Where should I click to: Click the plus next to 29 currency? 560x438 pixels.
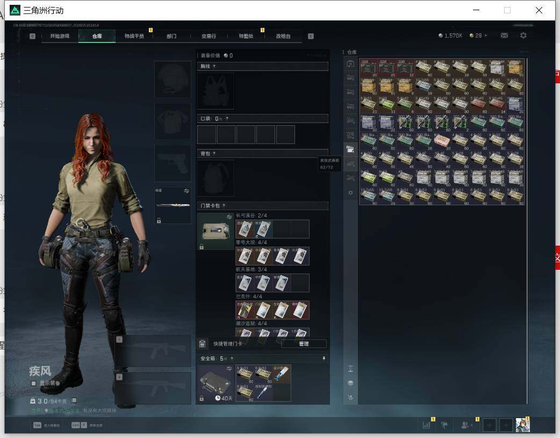click(486, 35)
